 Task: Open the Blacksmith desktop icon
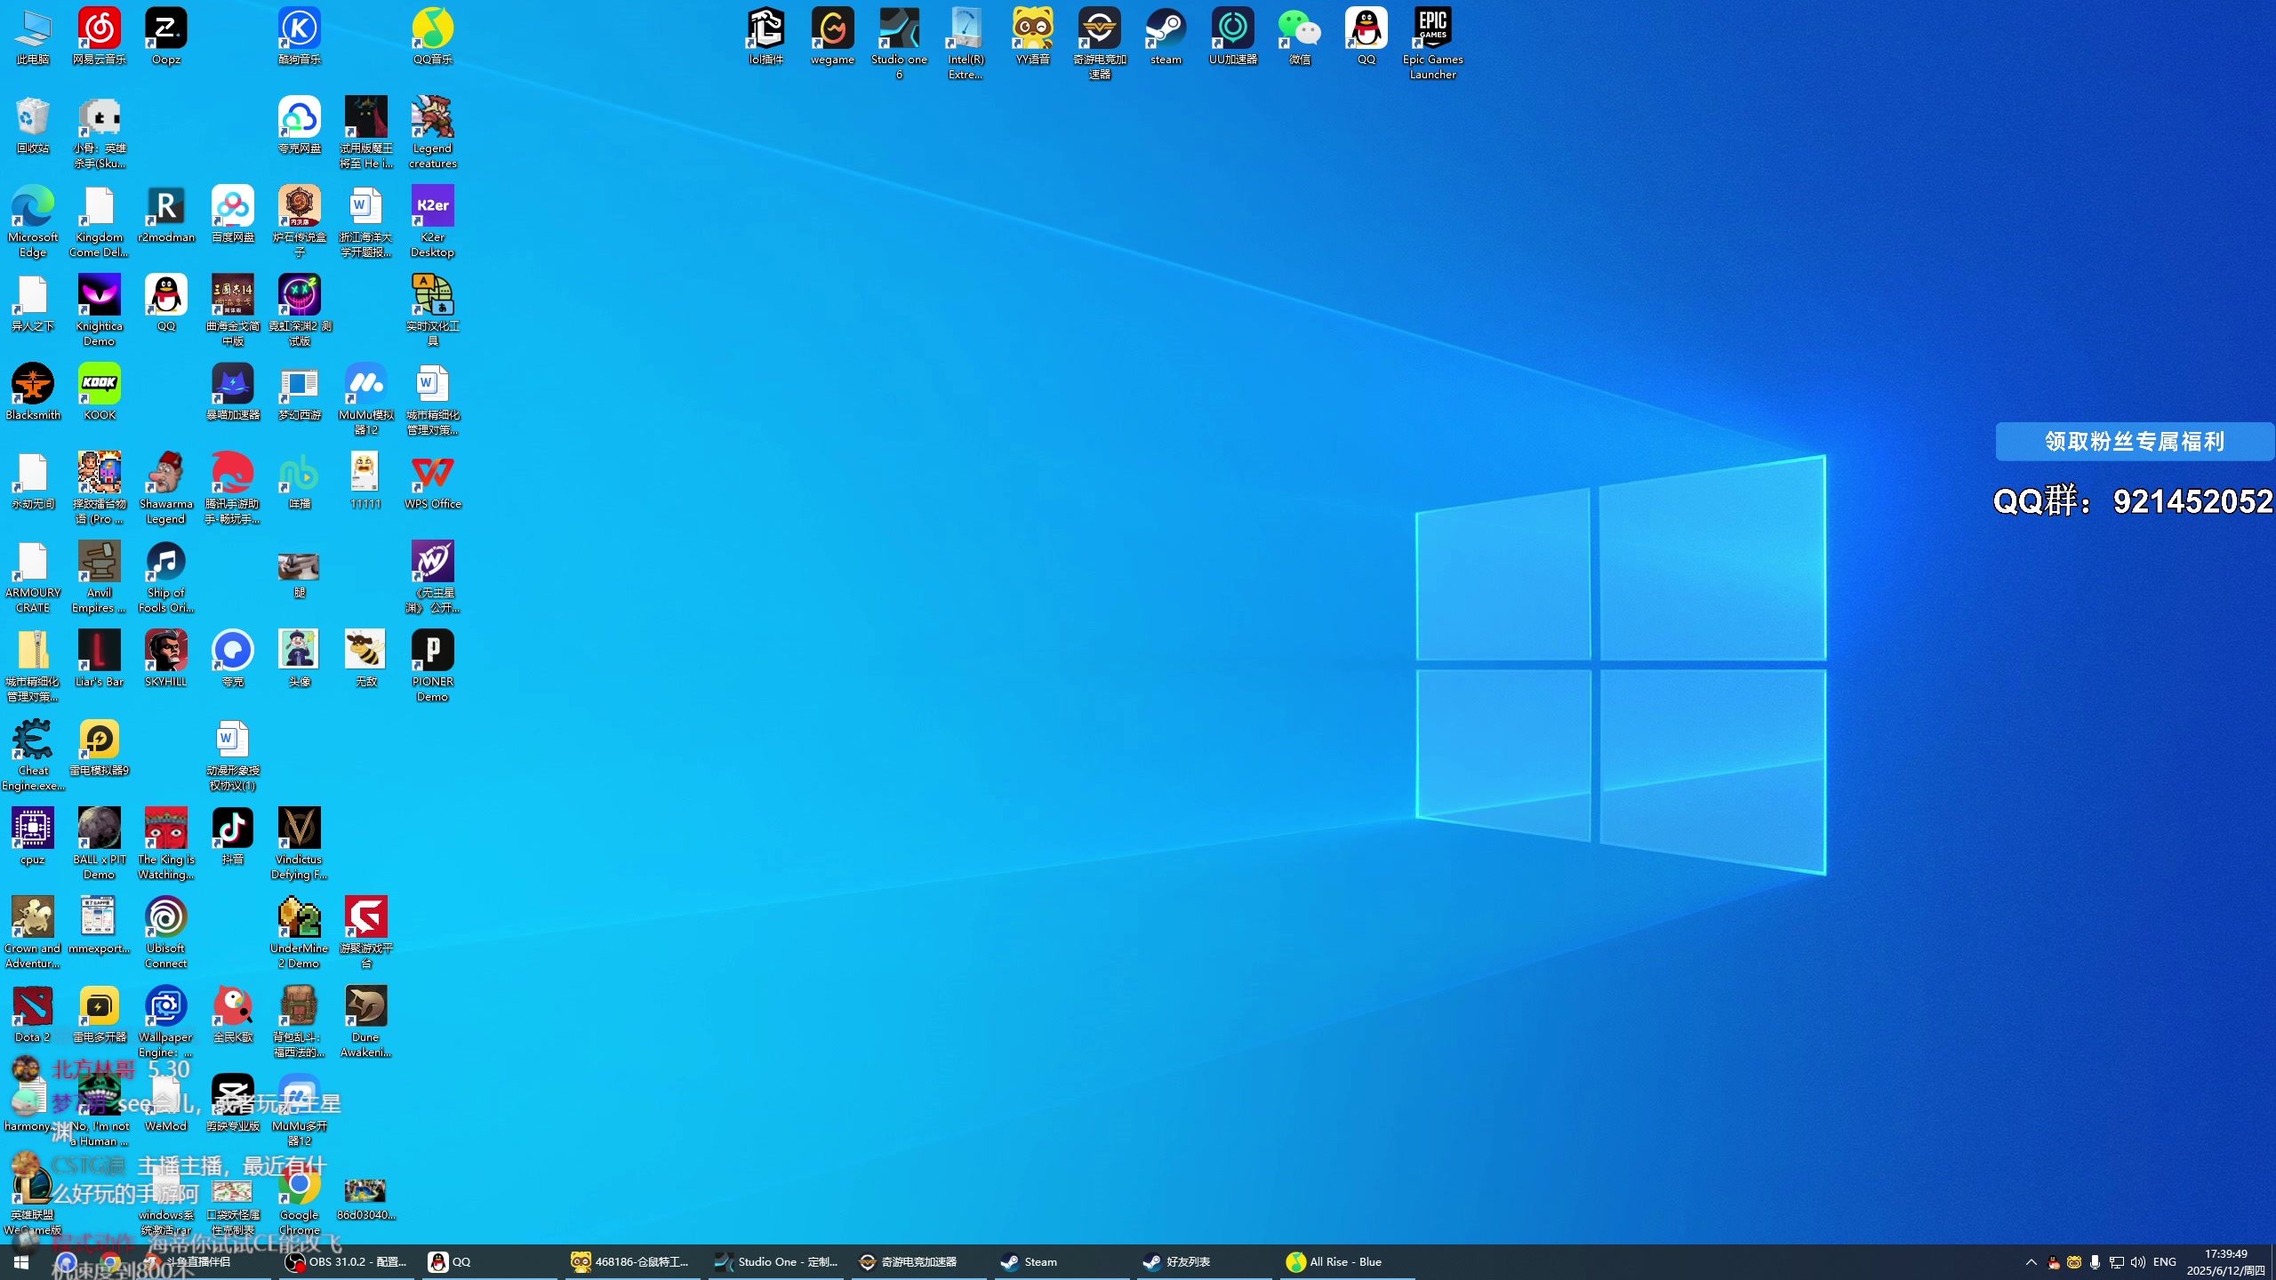click(32, 392)
